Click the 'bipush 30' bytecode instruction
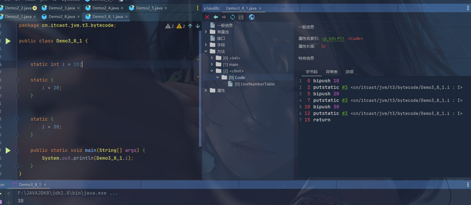This screenshot has height=205, width=471. (x=326, y=107)
